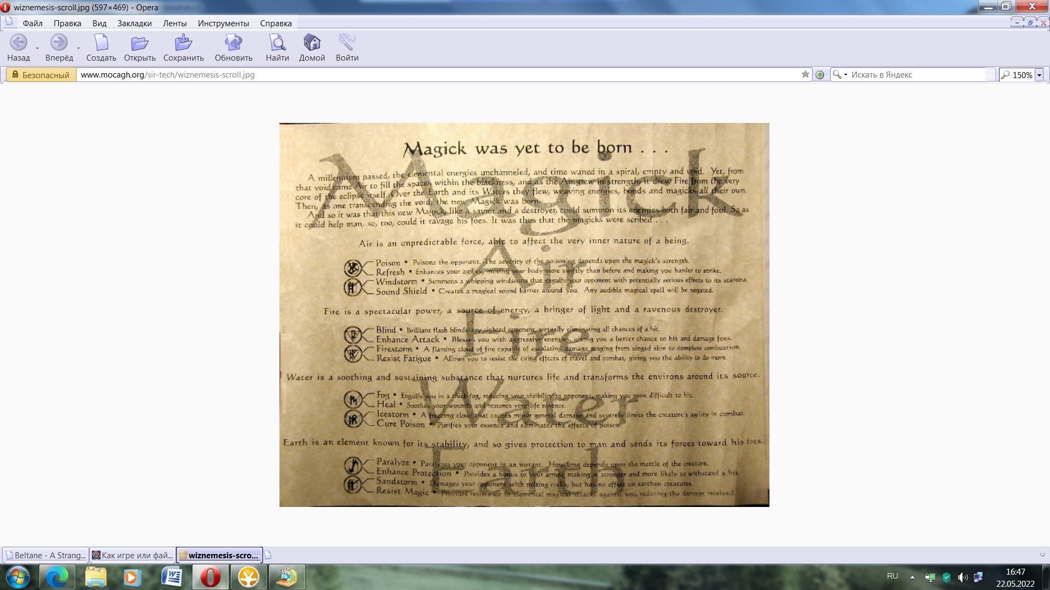
Task: Click the Создать new page icon
Action: [101, 43]
